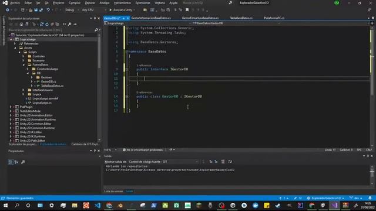Toggle pin on GestorDB.cs tab
This screenshot has width=376, height=211.
[x=124, y=18]
